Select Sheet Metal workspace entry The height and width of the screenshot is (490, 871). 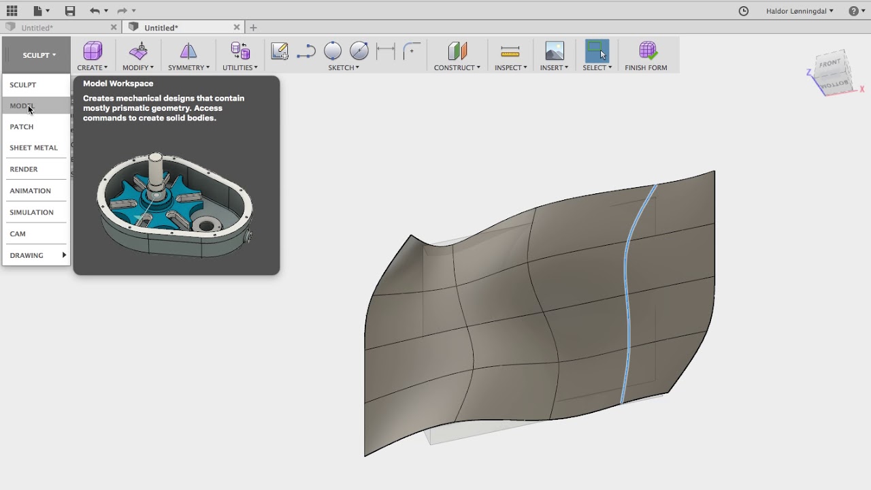tap(33, 148)
